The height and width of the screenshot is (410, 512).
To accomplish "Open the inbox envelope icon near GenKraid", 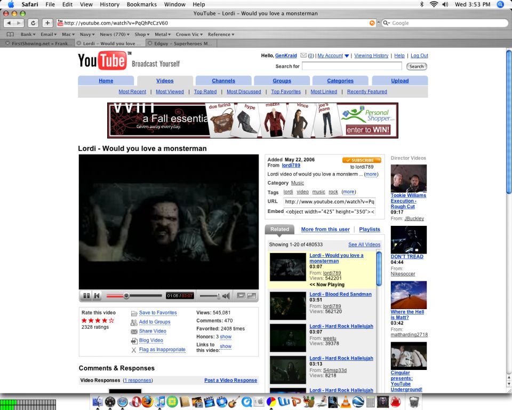I will click(303, 56).
